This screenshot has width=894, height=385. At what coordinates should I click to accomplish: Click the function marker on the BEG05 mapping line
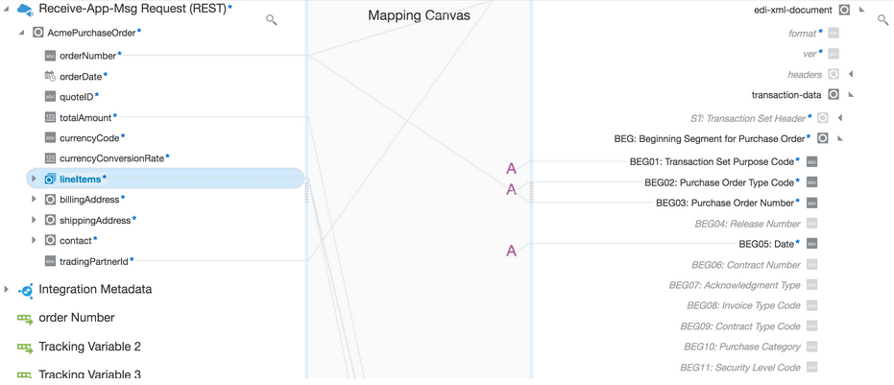(512, 252)
